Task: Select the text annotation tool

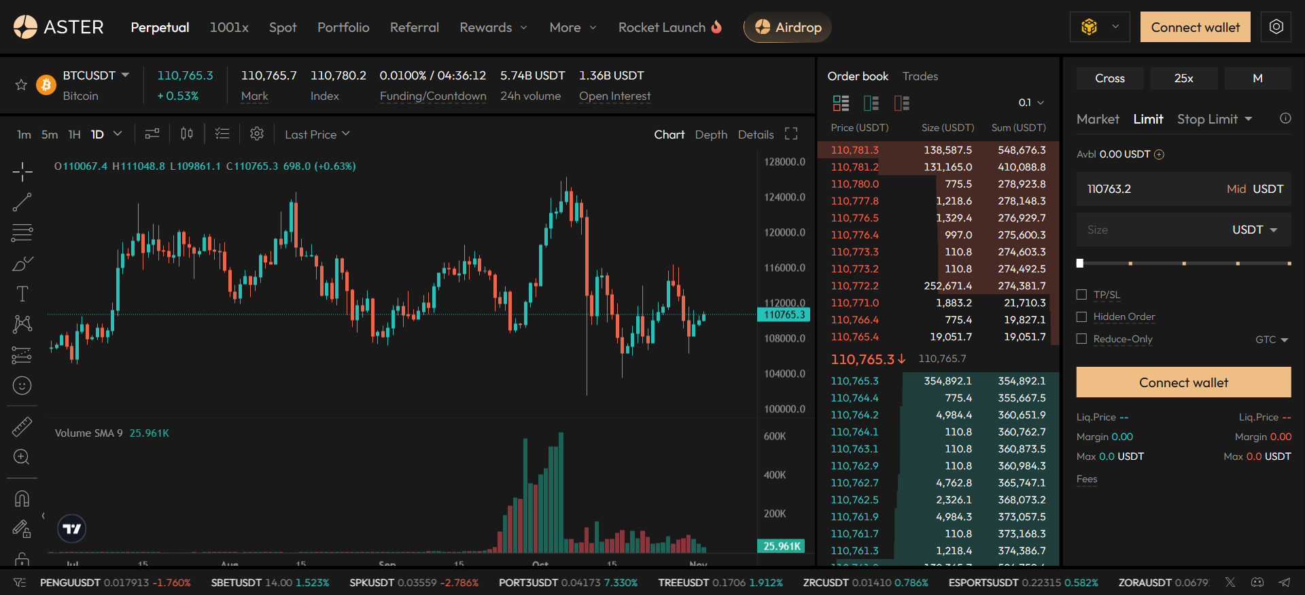Action: point(22,293)
